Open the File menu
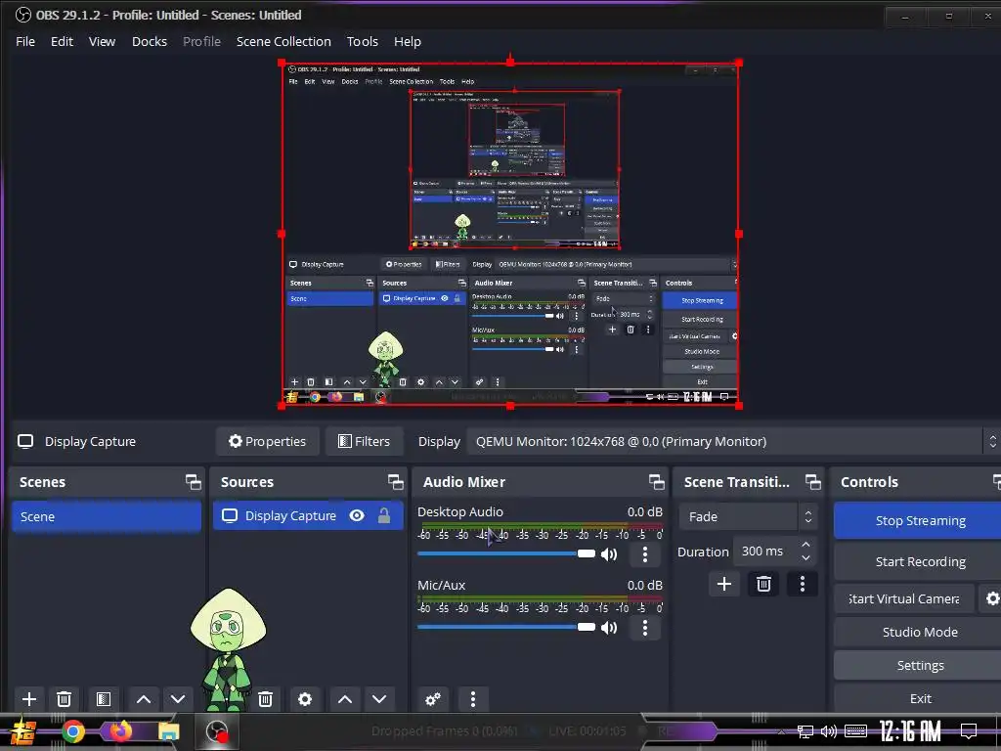Image resolution: width=1001 pixels, height=751 pixels. pos(25,41)
